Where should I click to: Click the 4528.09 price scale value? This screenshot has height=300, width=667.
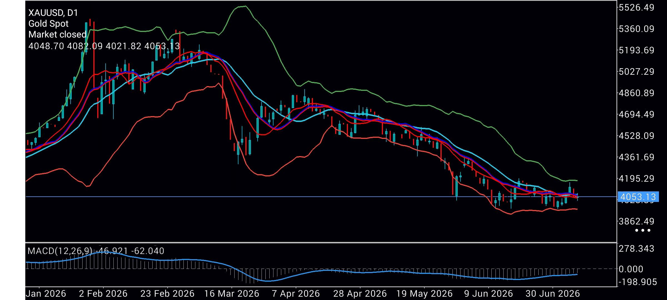(x=636, y=136)
